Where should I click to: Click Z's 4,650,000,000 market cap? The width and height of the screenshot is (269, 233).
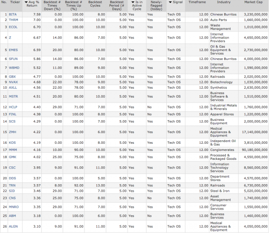(x=256, y=38)
